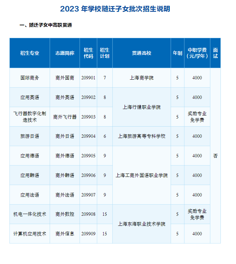
Task: Click 奖励专业免学费 in the 商外飞行器 row
Action: 197,117
